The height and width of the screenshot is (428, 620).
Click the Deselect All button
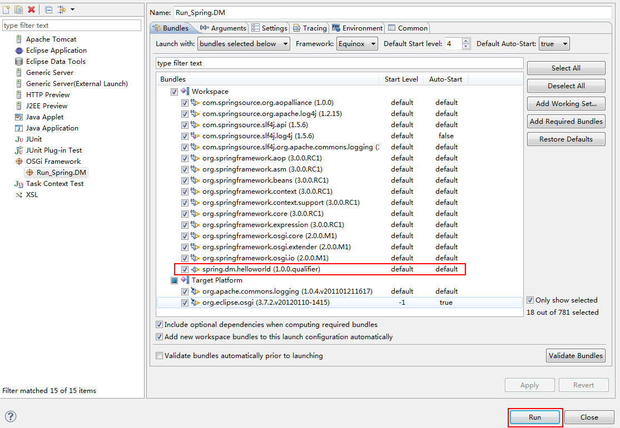566,85
